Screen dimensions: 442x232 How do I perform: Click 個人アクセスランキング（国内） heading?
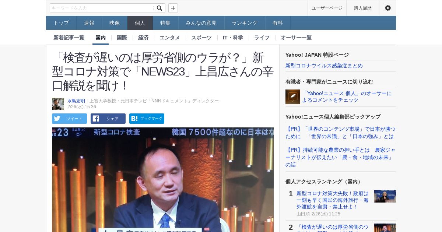tap(324, 182)
